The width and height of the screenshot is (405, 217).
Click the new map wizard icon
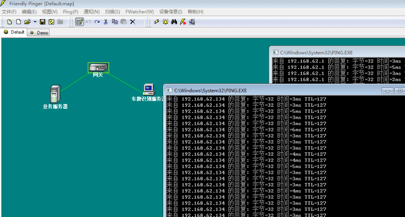(x=9, y=22)
